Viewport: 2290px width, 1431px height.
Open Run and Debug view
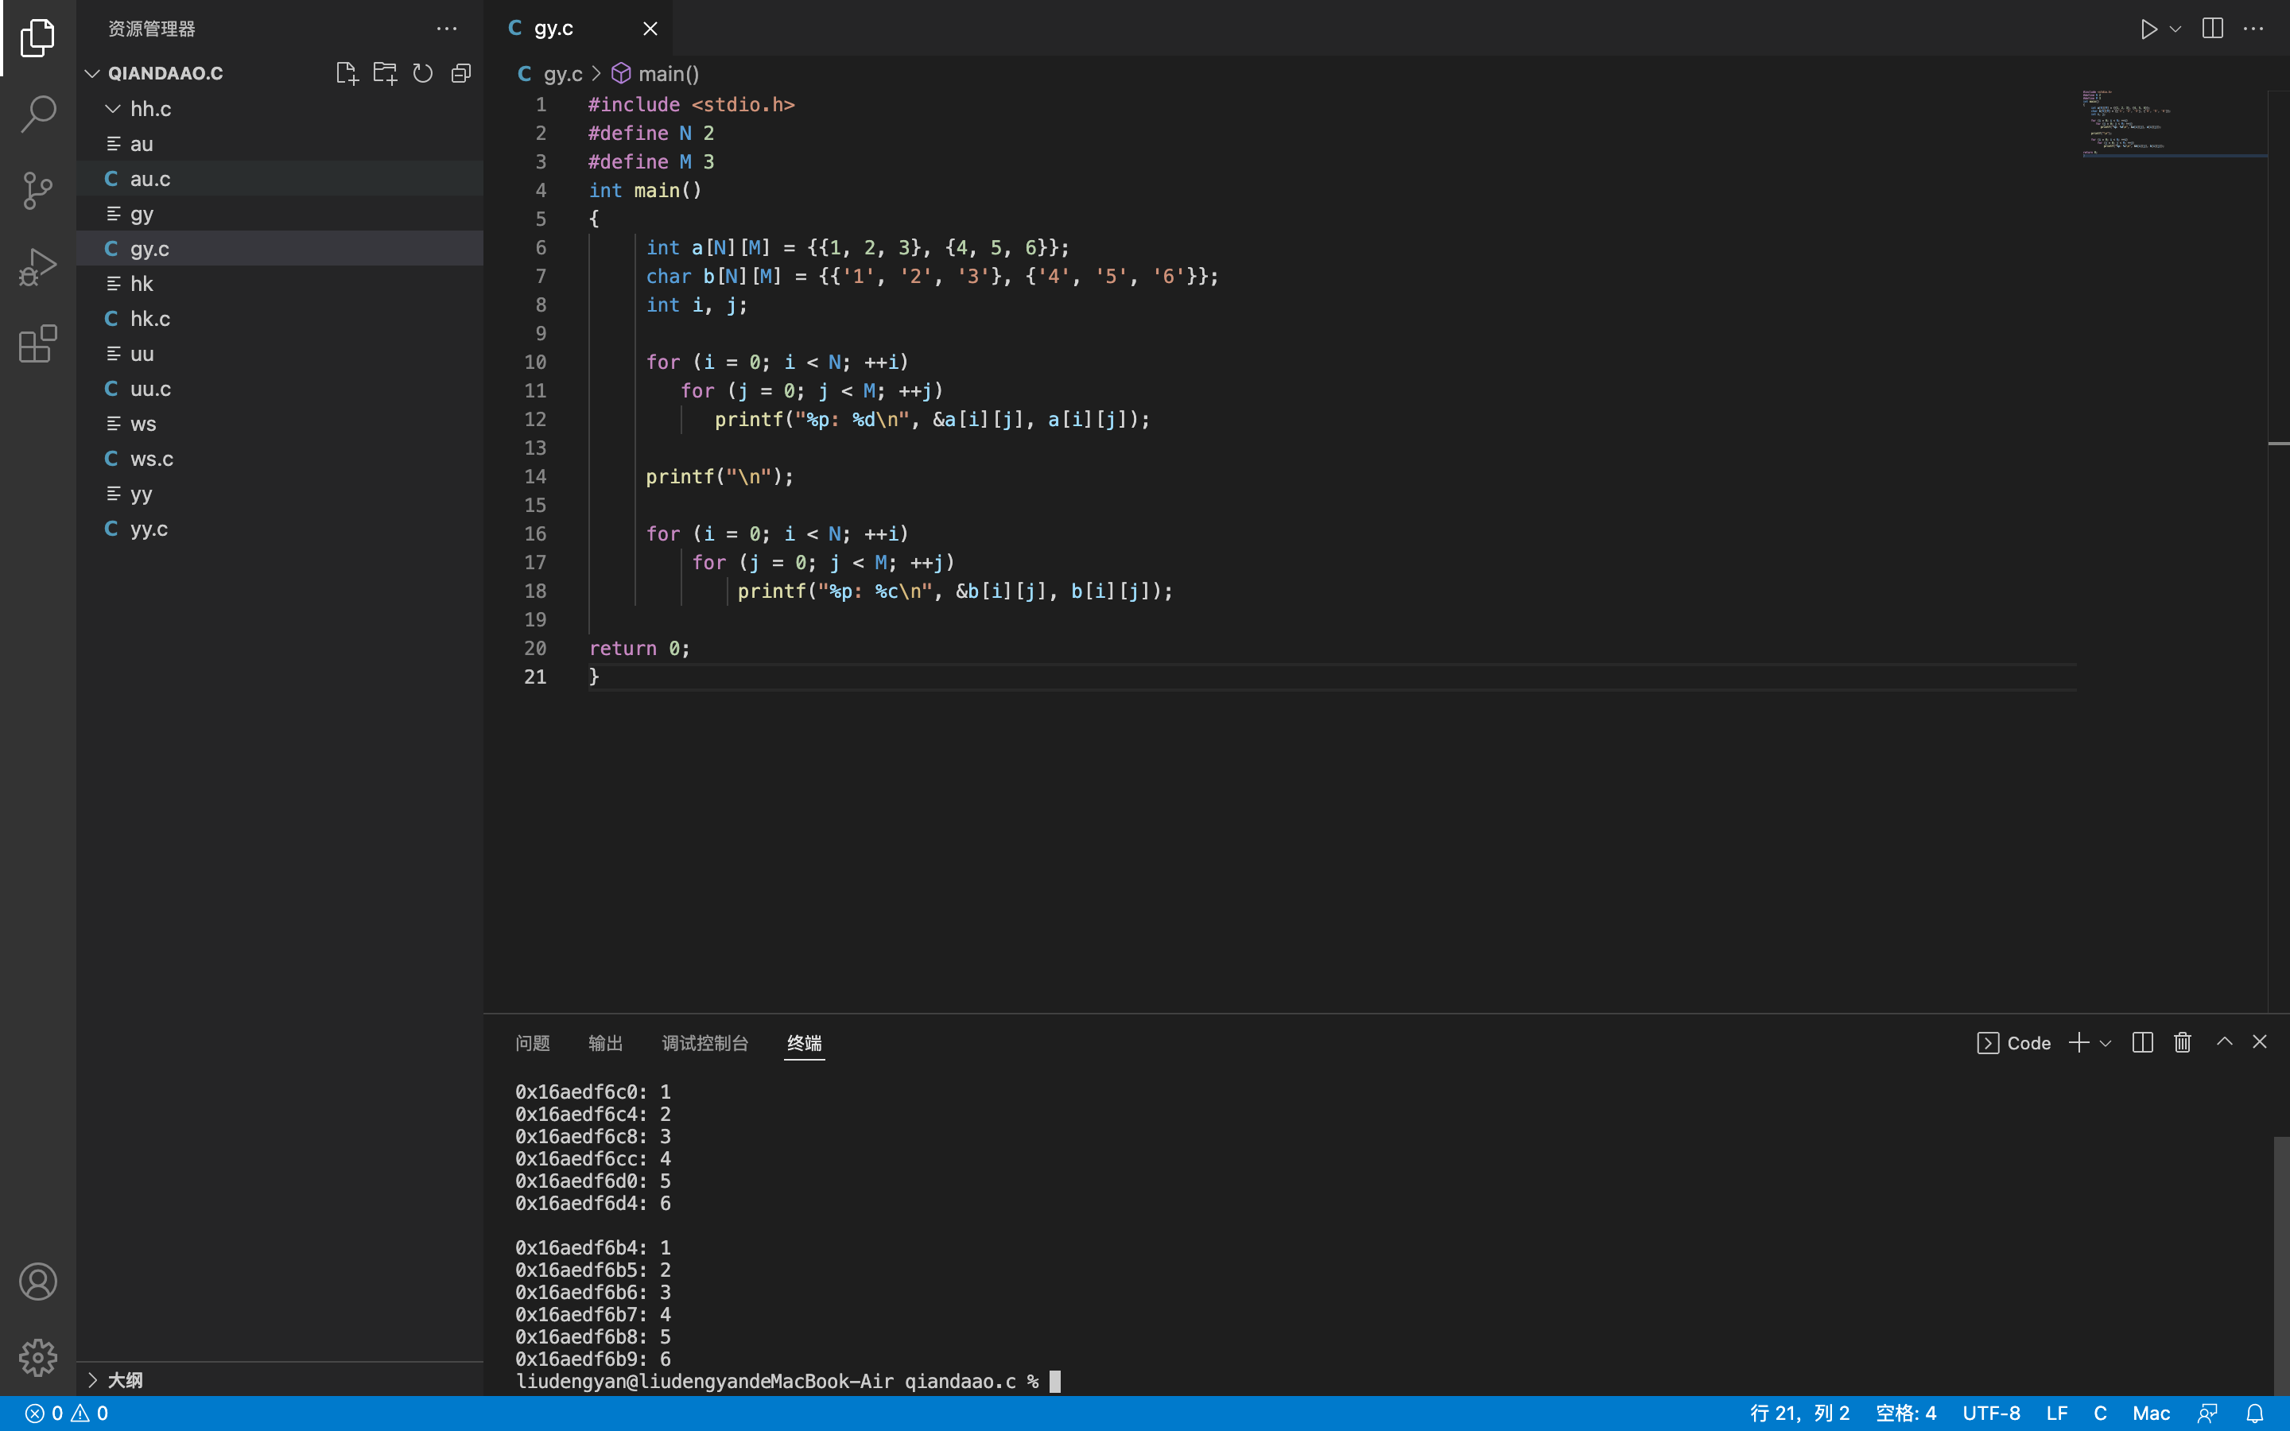click(38, 267)
